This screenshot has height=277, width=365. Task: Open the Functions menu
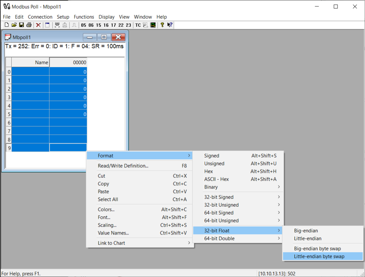click(x=84, y=17)
